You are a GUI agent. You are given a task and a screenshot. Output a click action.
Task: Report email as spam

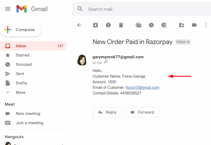tap(108, 25)
